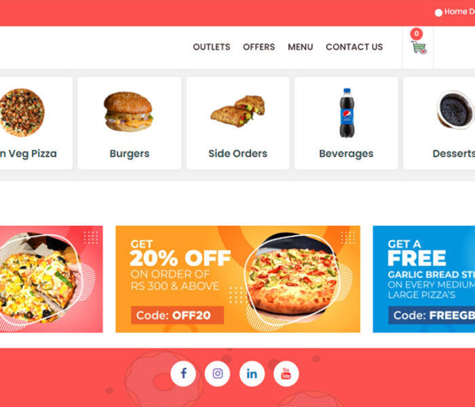The image size is (475, 407).
Task: Select the Side Orders category card
Action: pyautogui.click(x=237, y=123)
